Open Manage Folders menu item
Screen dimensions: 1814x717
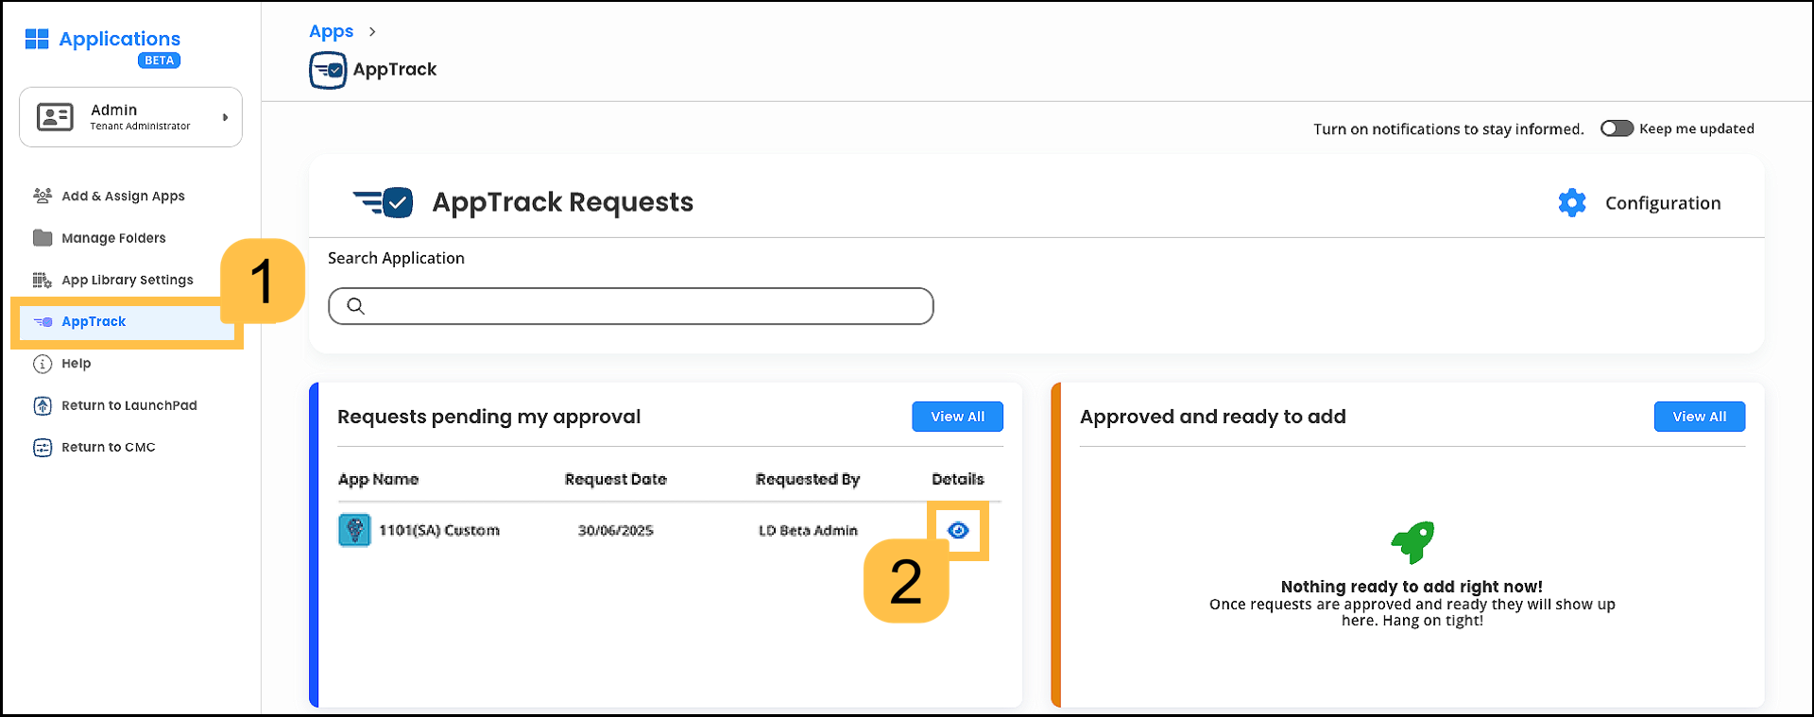113,238
